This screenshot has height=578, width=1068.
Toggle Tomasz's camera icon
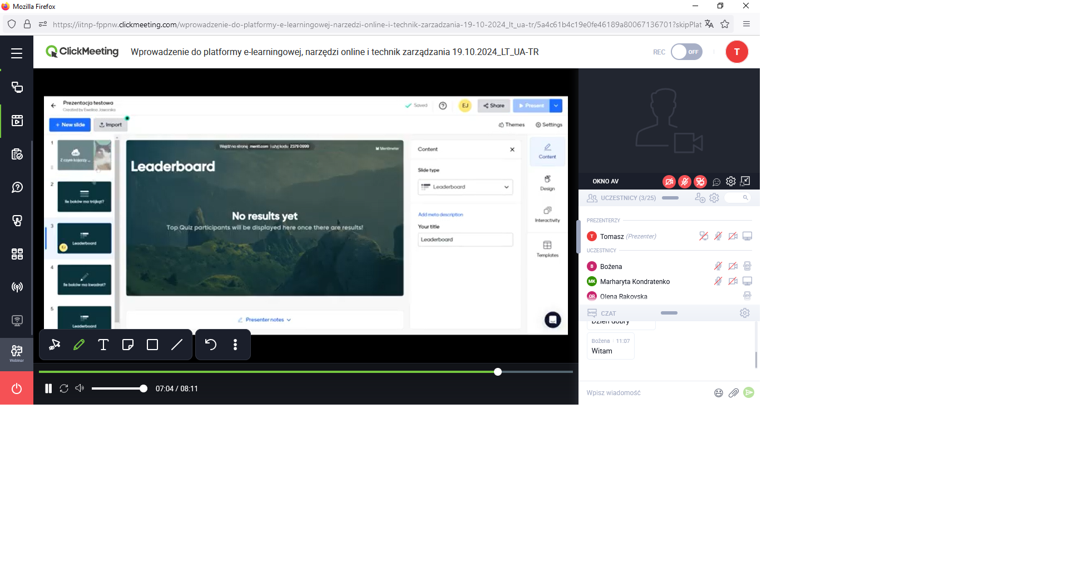[733, 236]
